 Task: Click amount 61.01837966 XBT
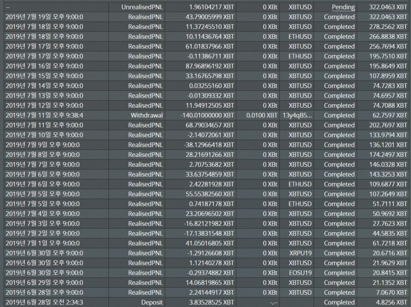tap(209, 46)
